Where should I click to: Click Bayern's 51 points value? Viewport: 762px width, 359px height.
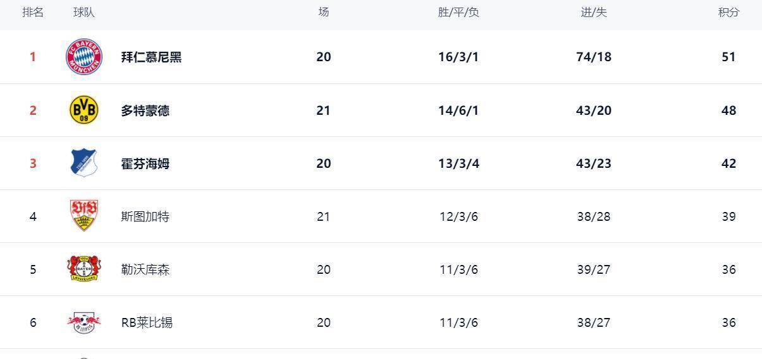[728, 57]
